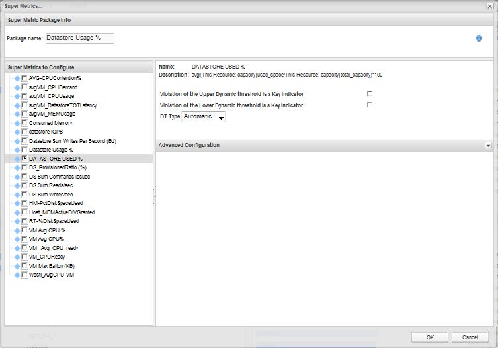This screenshot has height=348, width=498.
Task: Click diamond icon next to datastore IOPS
Action: tap(17, 132)
